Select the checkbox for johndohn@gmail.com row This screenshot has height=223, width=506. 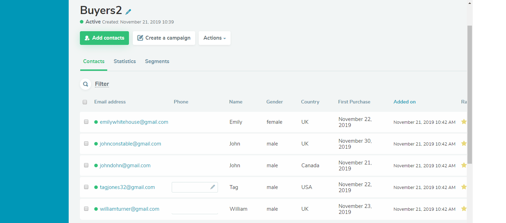[86, 165]
